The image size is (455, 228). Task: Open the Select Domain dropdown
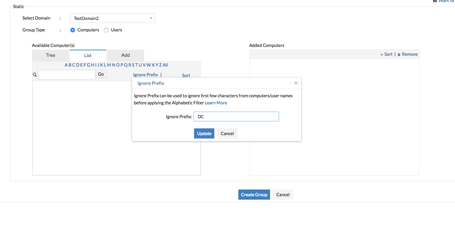[112, 18]
